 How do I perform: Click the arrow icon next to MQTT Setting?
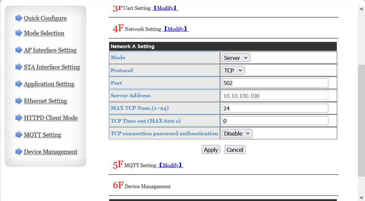coord(19,135)
